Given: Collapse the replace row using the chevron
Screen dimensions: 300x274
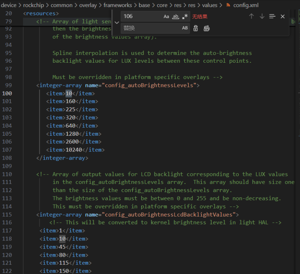Looking at the screenshot, I should tap(117, 22).
